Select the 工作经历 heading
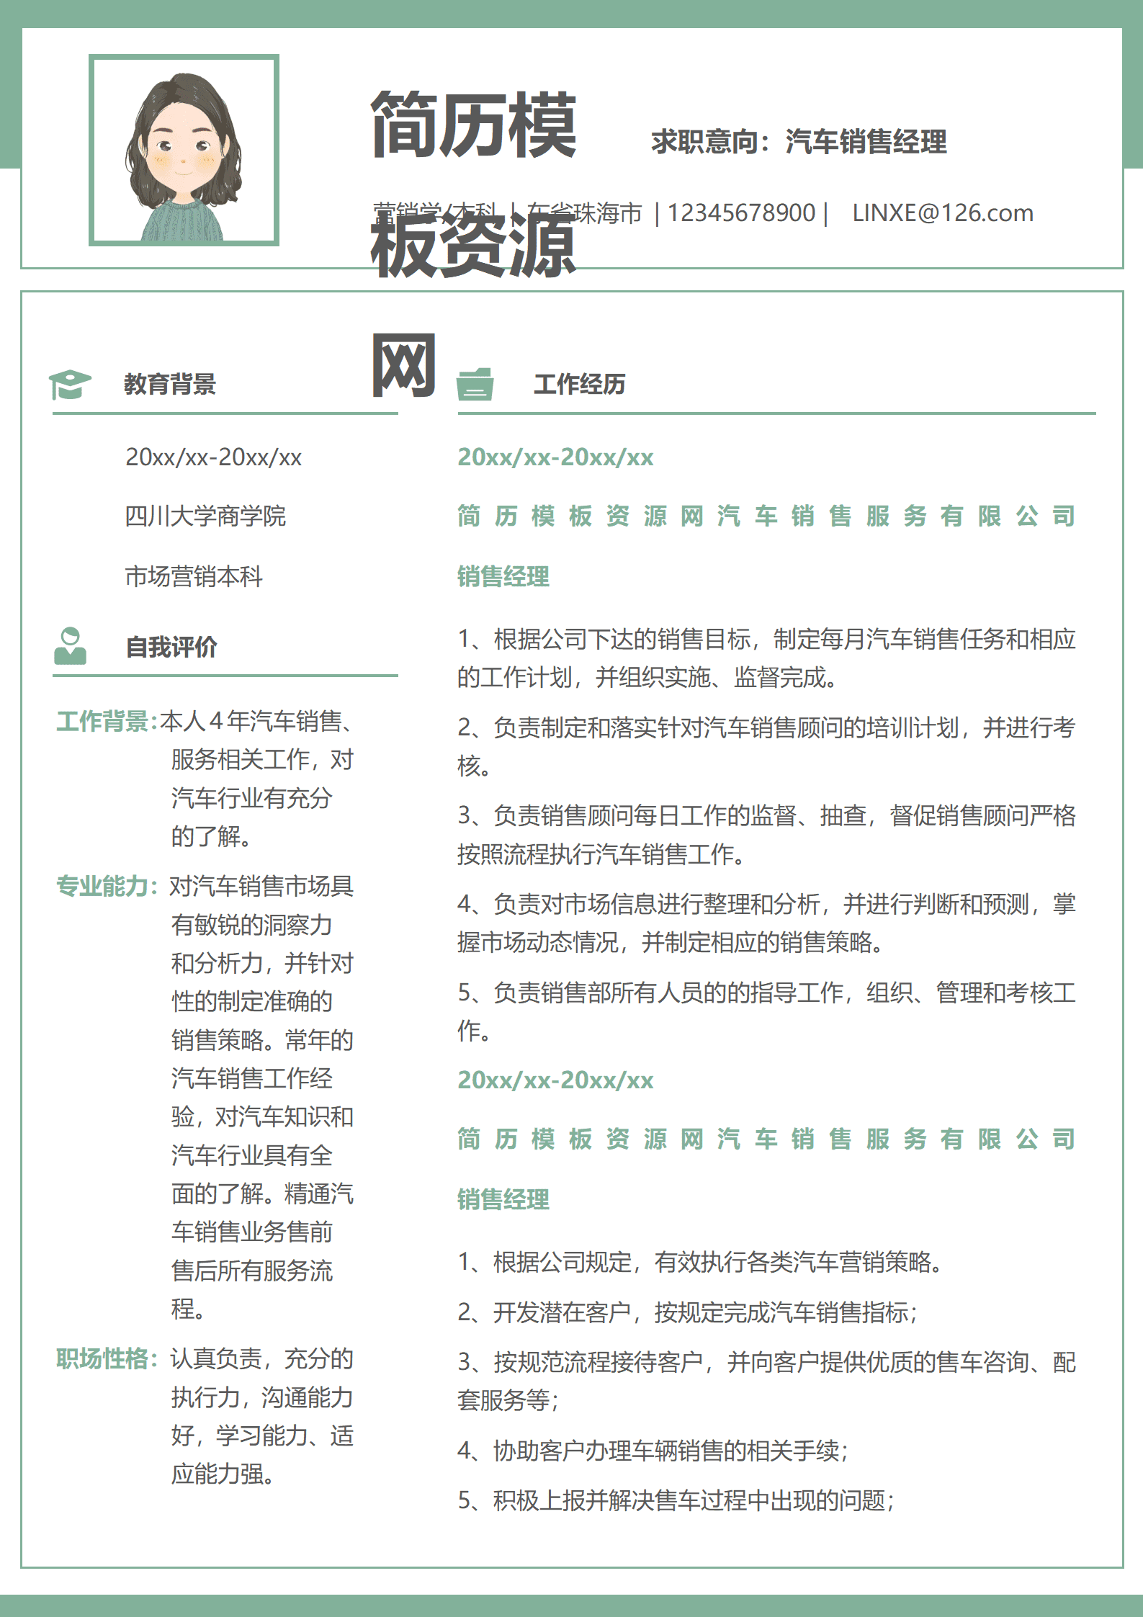1143x1617 pixels. point(580,384)
